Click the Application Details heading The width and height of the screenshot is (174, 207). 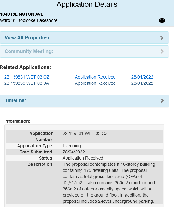coord(87,4)
